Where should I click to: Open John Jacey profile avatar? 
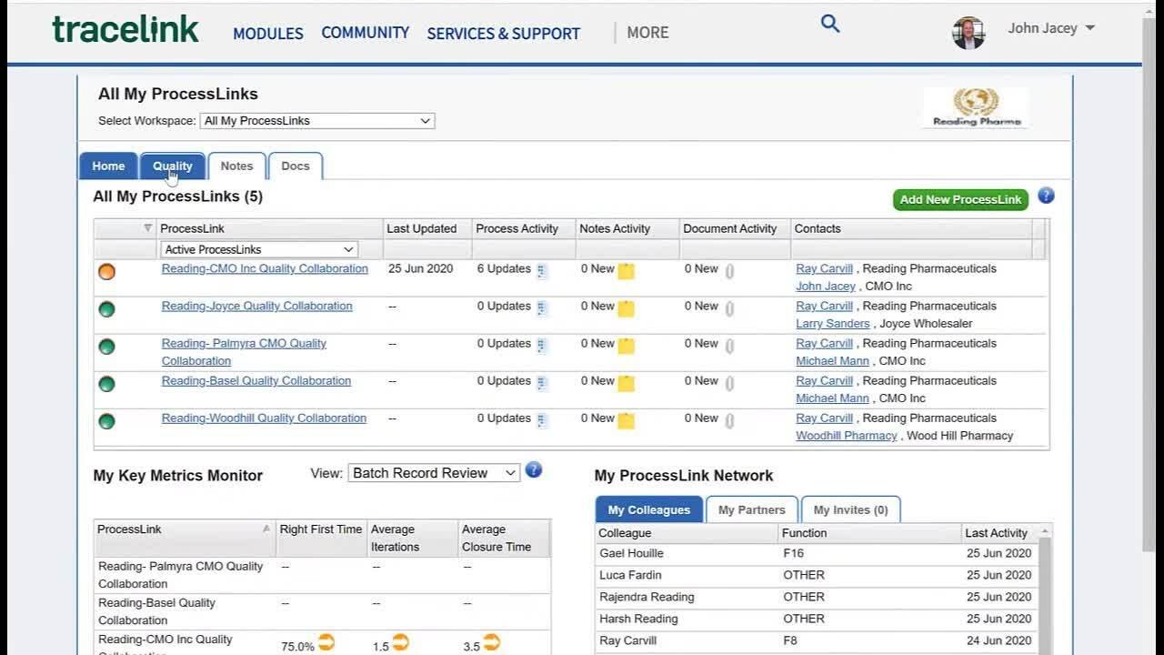click(x=968, y=32)
